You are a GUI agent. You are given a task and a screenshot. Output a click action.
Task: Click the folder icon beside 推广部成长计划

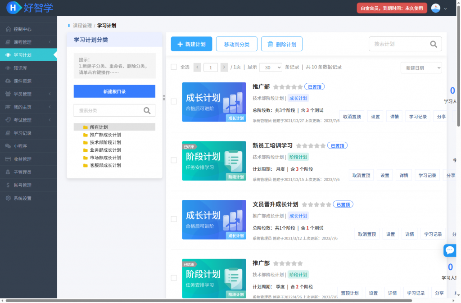pos(85,135)
